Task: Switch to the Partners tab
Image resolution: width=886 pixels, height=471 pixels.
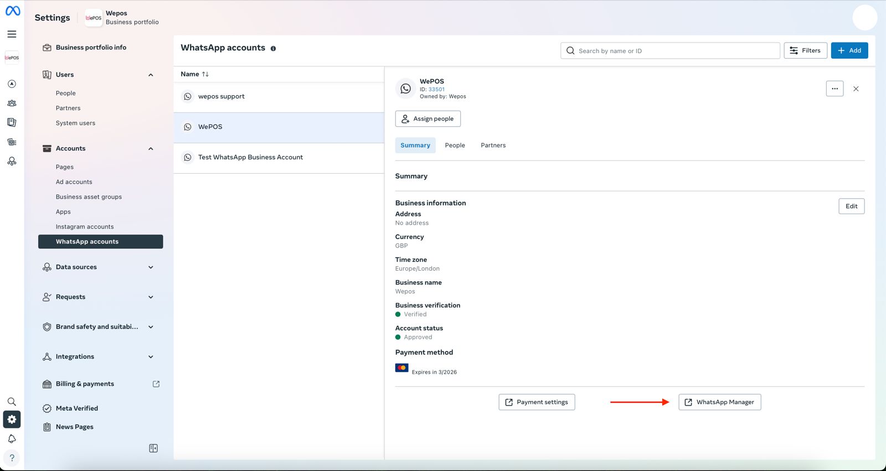Action: tap(493, 146)
